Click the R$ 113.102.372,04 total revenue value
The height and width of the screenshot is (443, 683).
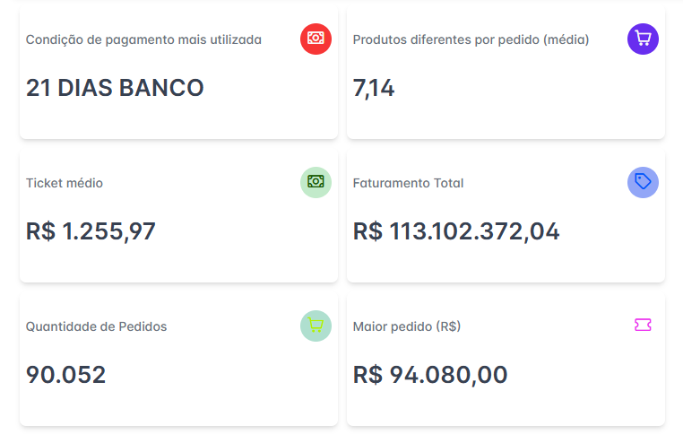pyautogui.click(x=456, y=231)
